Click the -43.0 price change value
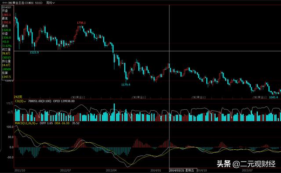Viewport: 281px width, 173px height. click(5, 42)
